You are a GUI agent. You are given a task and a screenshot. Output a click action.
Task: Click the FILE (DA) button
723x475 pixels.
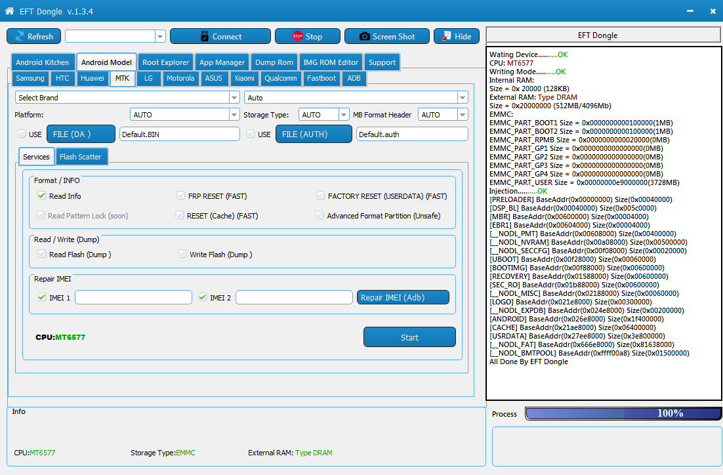pos(81,134)
